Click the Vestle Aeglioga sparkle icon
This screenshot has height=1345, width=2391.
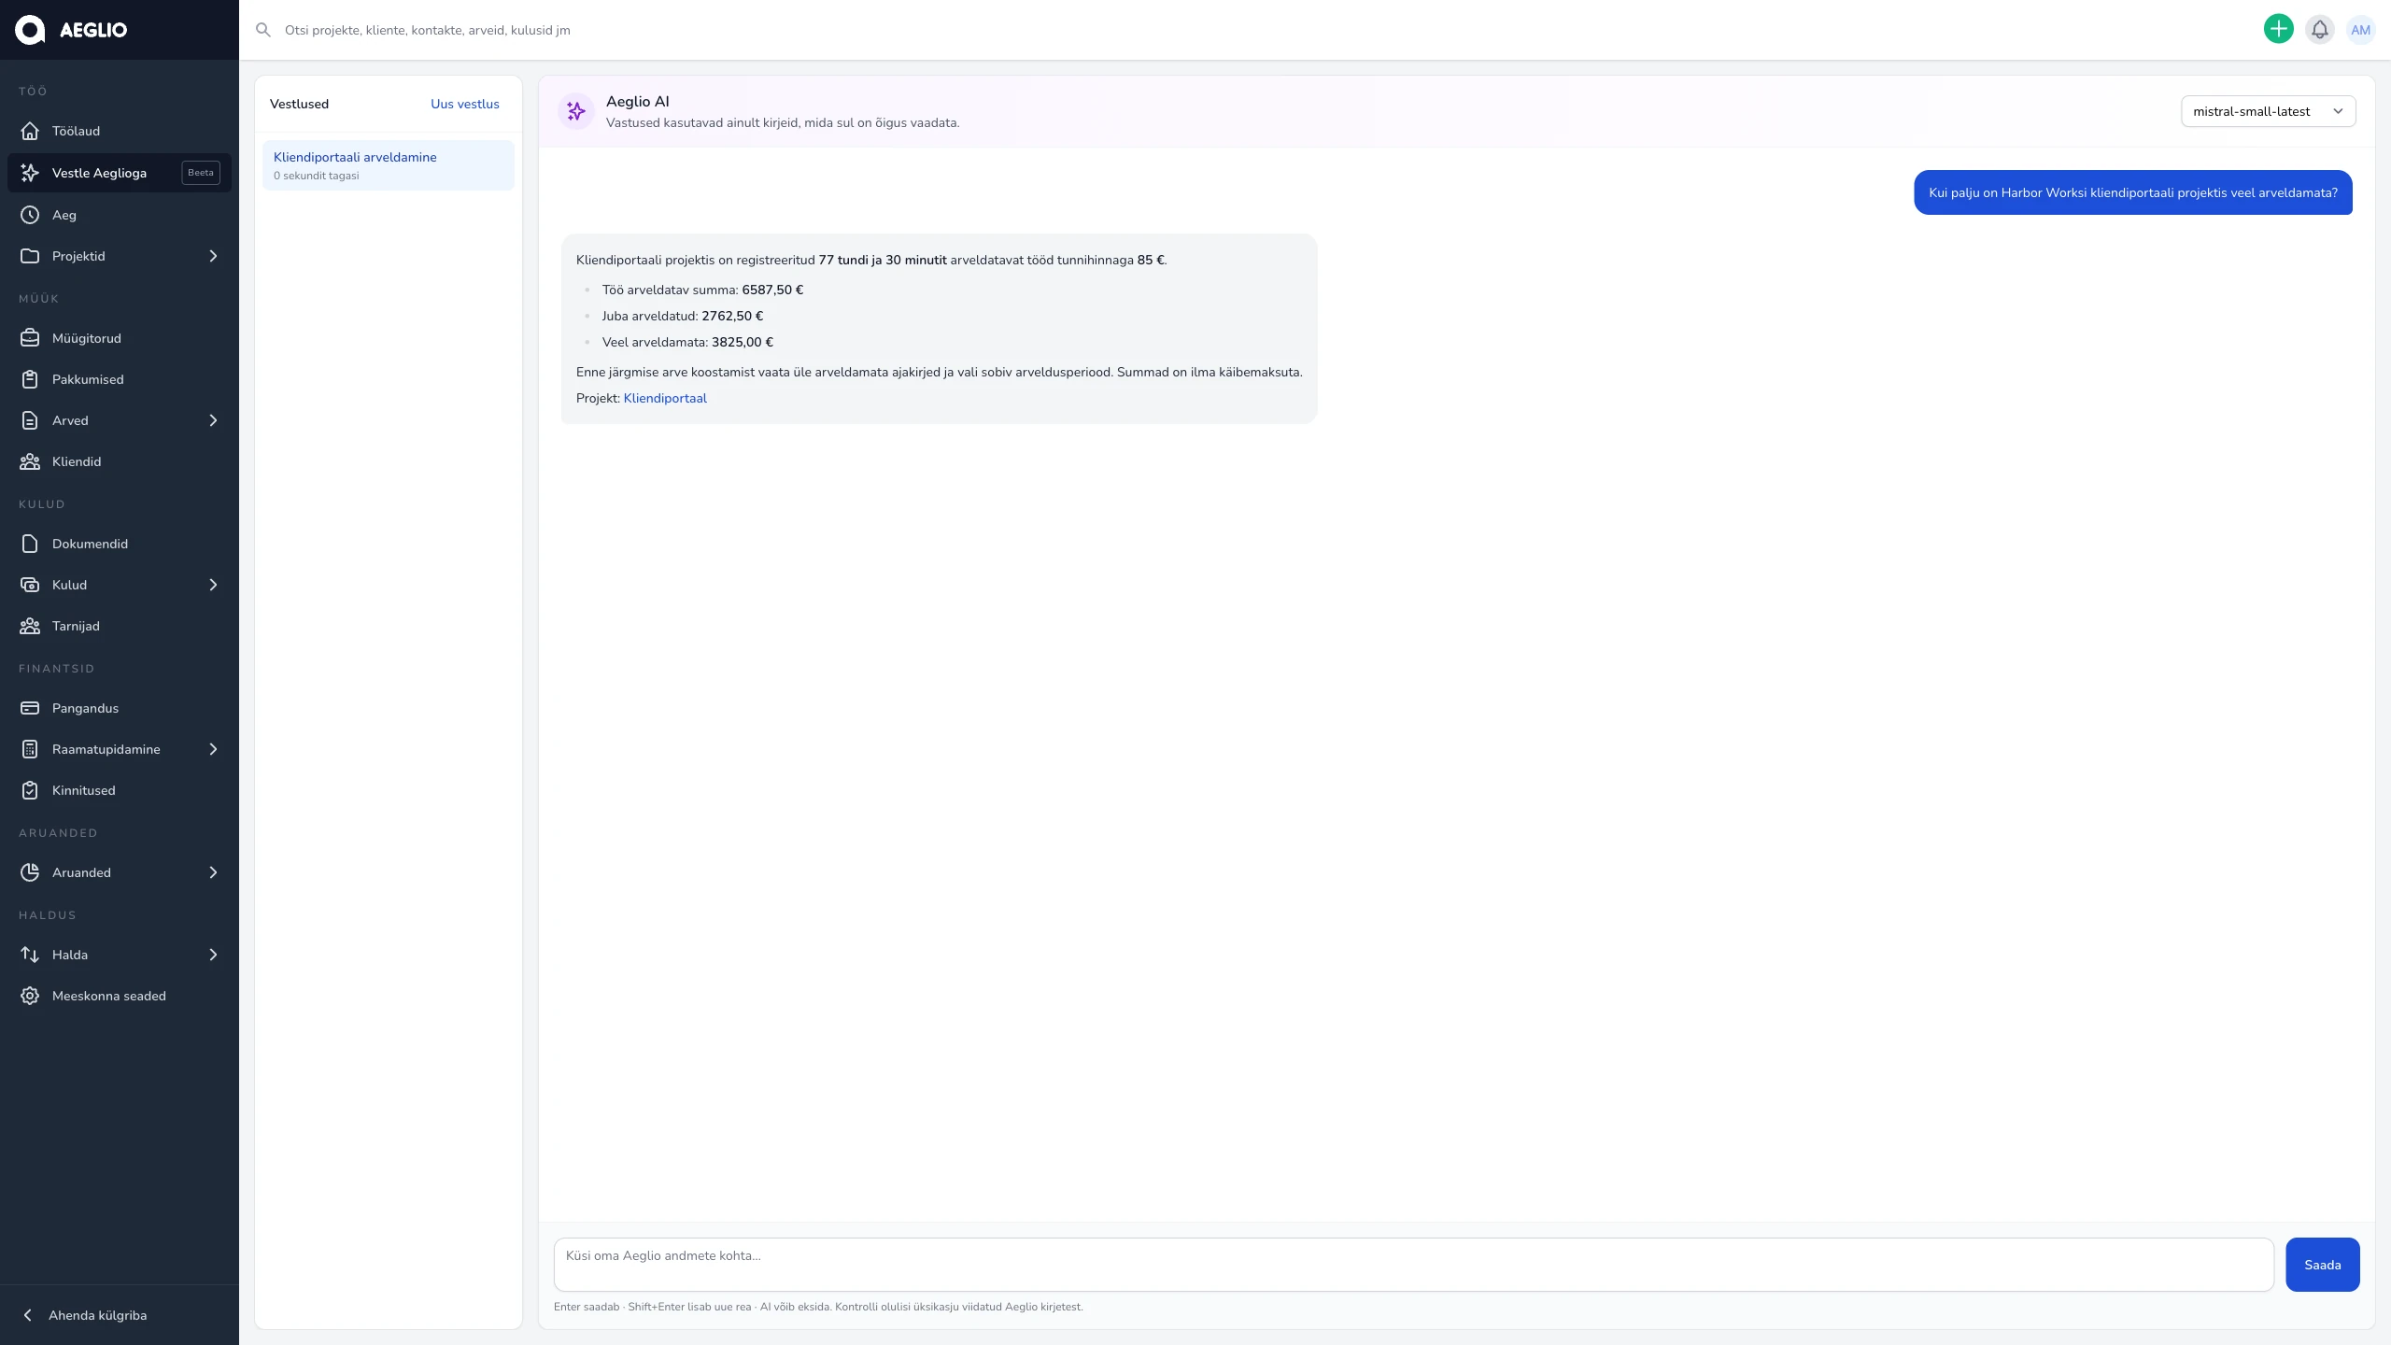pos(30,173)
